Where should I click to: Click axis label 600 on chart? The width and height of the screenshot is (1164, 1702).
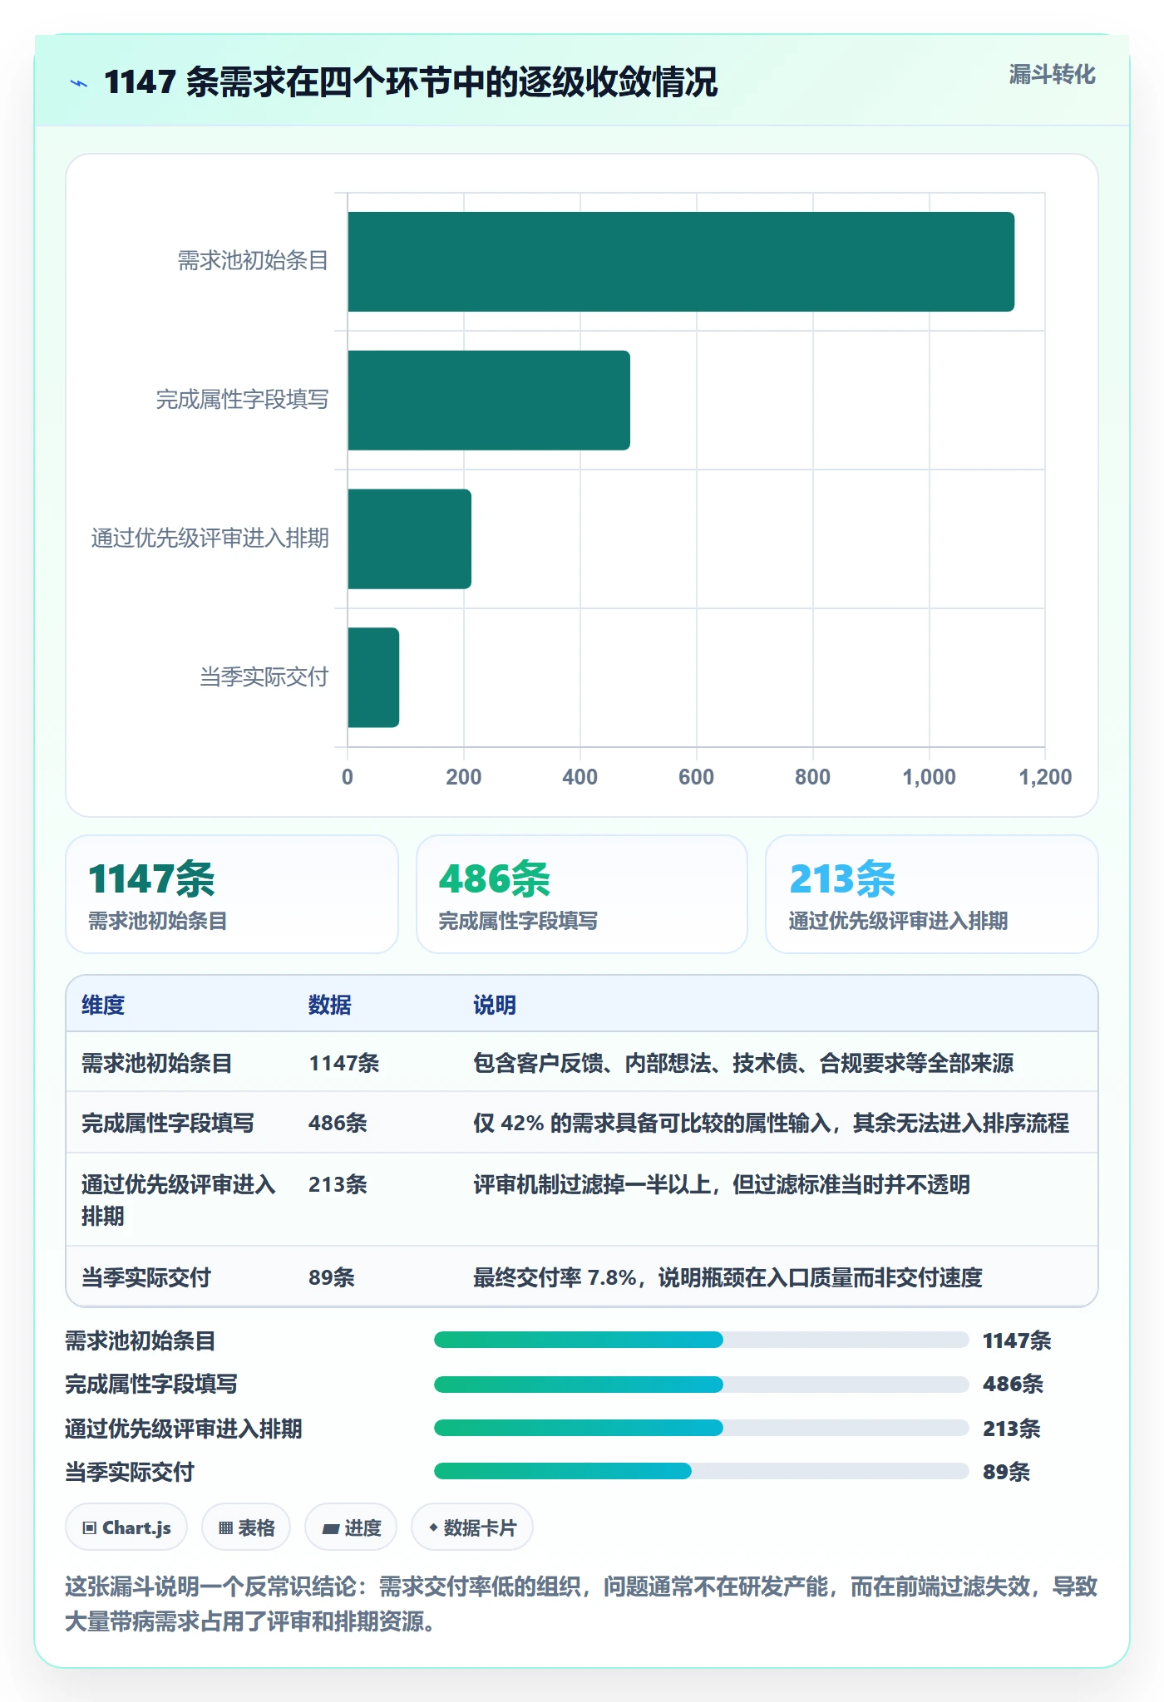point(696,777)
